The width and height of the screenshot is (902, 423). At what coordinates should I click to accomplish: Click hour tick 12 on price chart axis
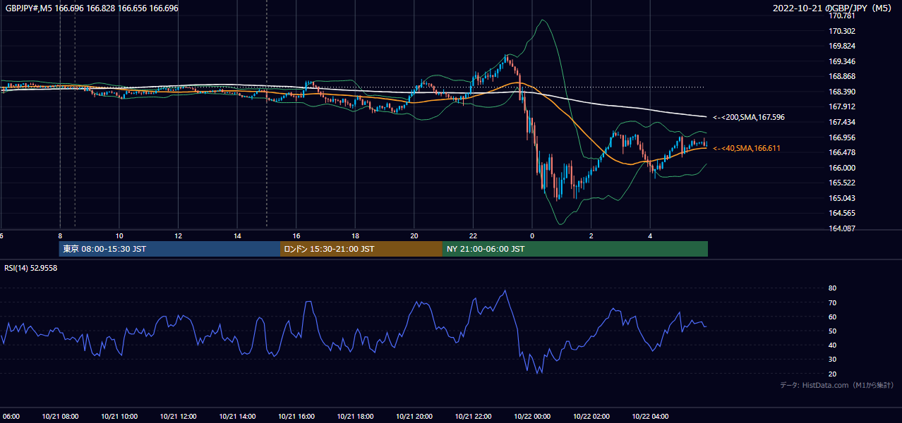coord(178,236)
